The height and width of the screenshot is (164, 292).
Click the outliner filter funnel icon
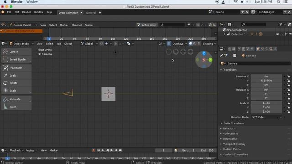281,25
